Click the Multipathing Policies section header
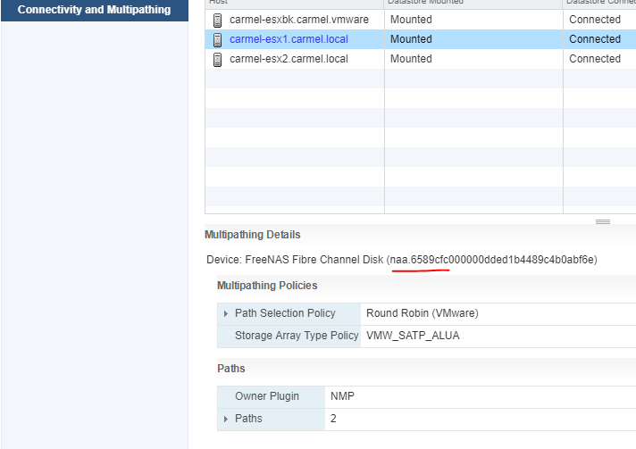Image resolution: width=636 pixels, height=449 pixels. [x=267, y=286]
